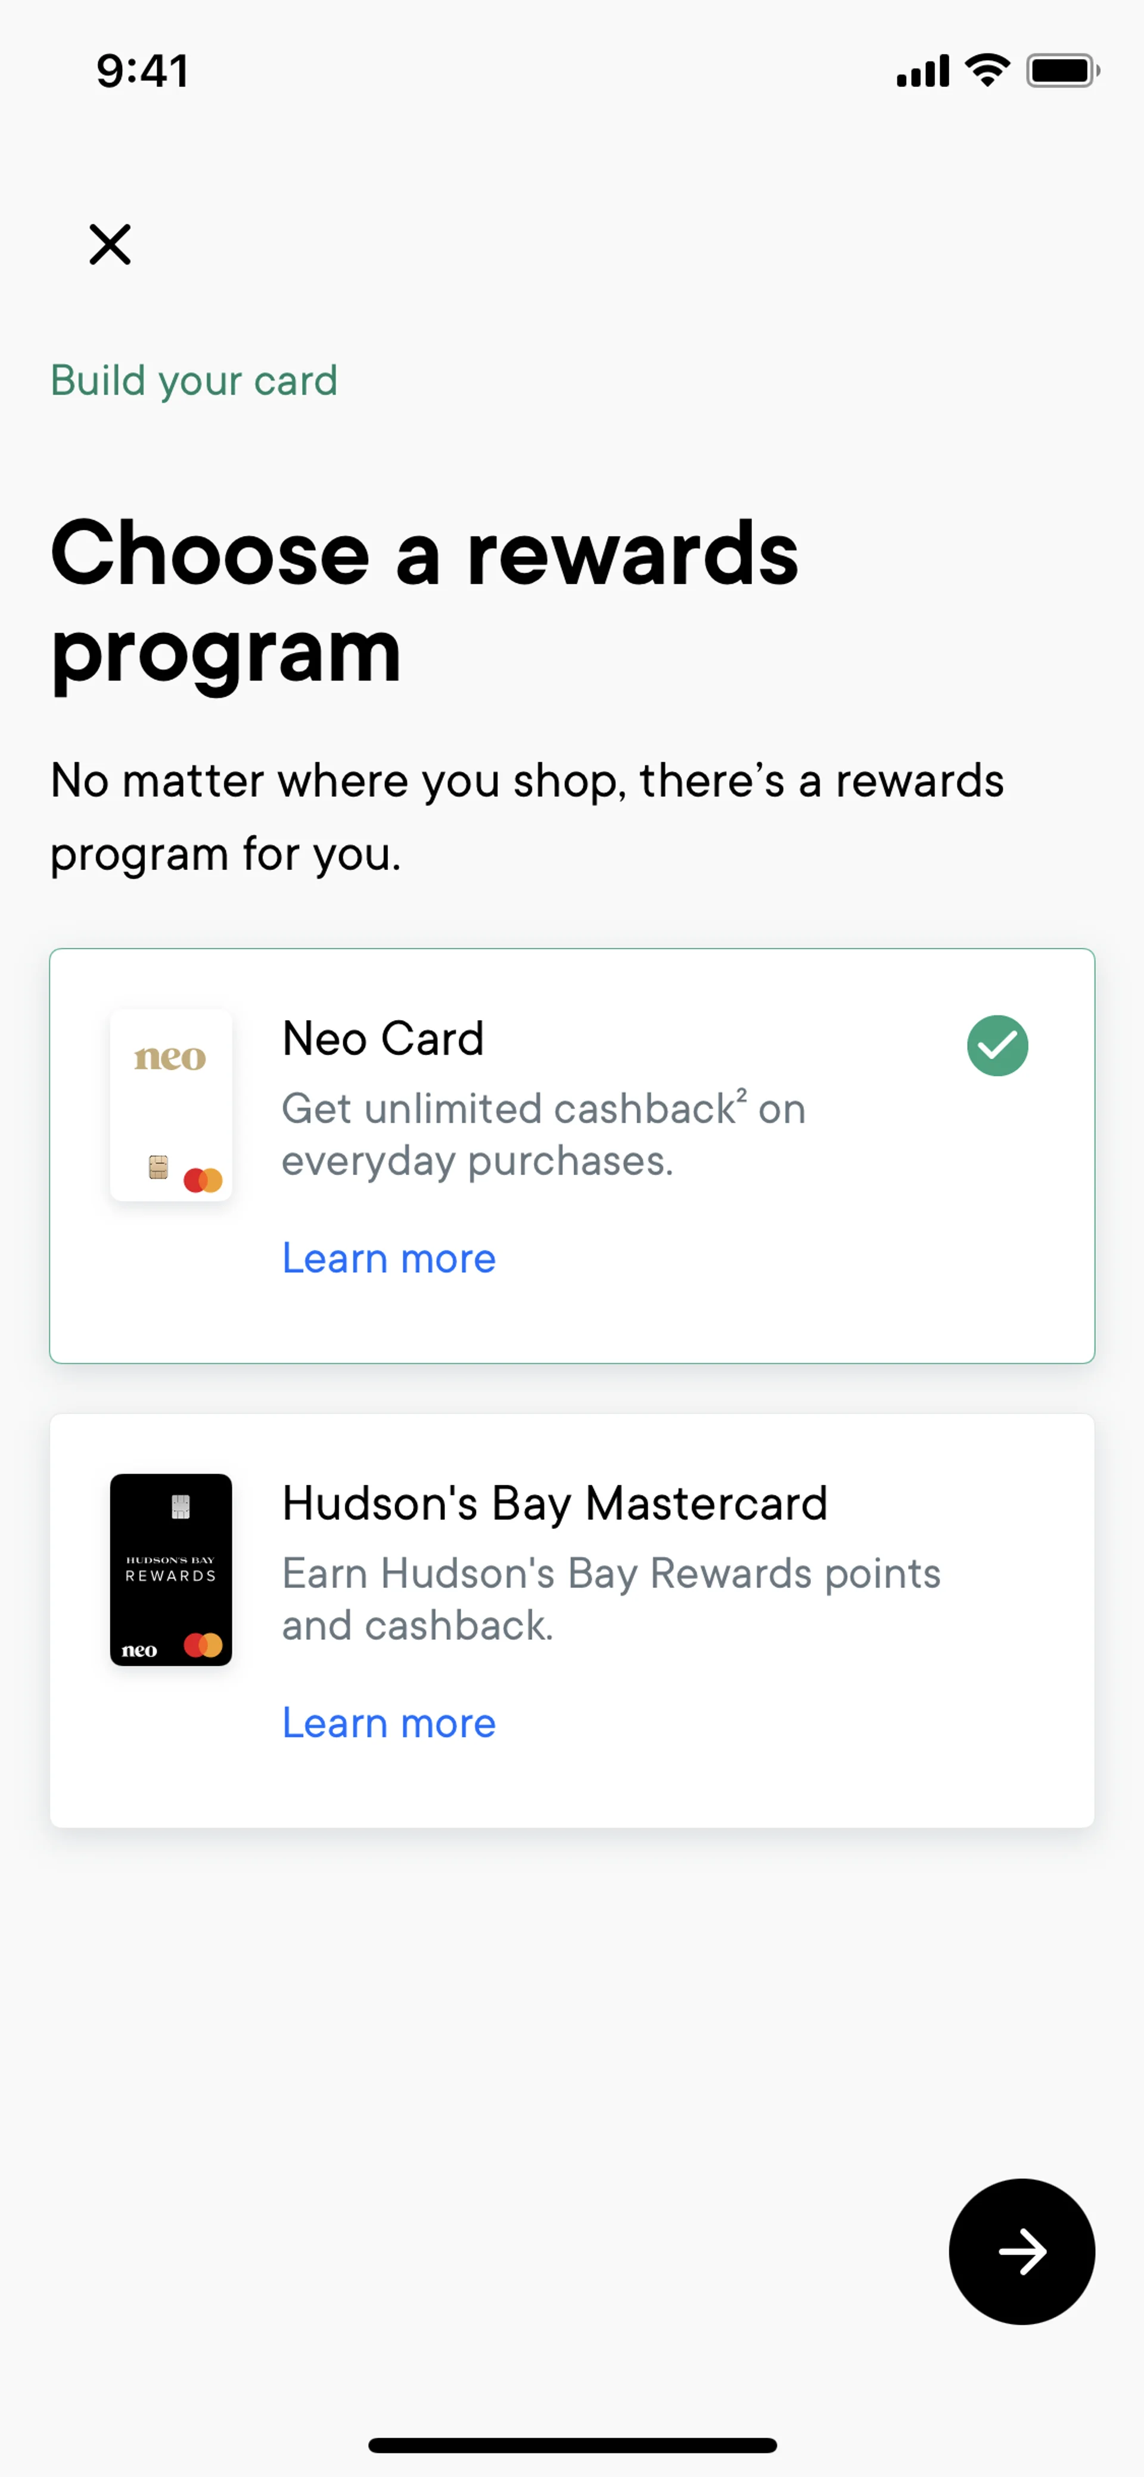Tap the Hudson's Bay Rewards points description

coord(611,1599)
